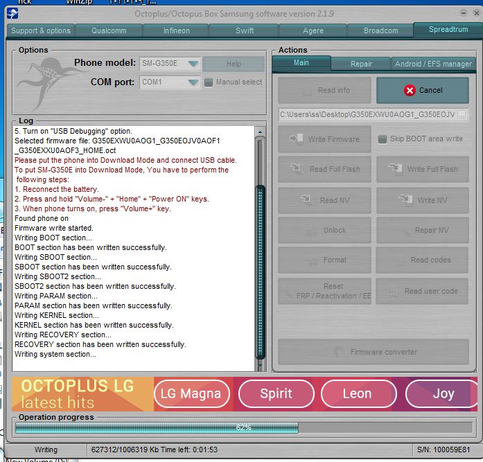Viewport: 483px width, 462px height.
Task: Click the Read user code button
Action: click(423, 291)
